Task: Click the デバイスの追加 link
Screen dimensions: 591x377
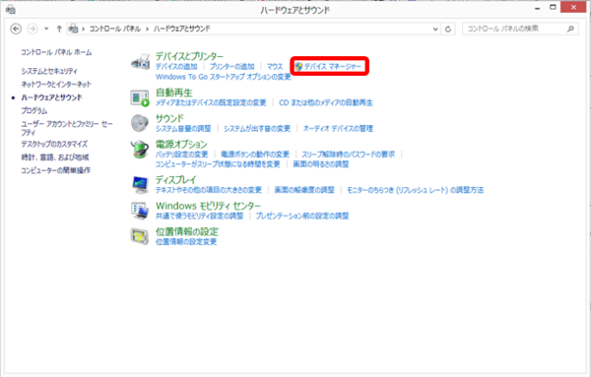Action: tap(176, 67)
